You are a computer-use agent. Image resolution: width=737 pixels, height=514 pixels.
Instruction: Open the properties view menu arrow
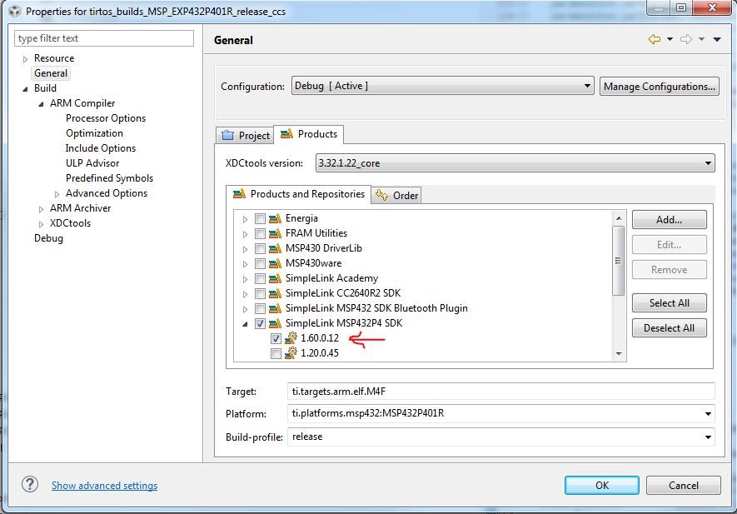click(717, 39)
